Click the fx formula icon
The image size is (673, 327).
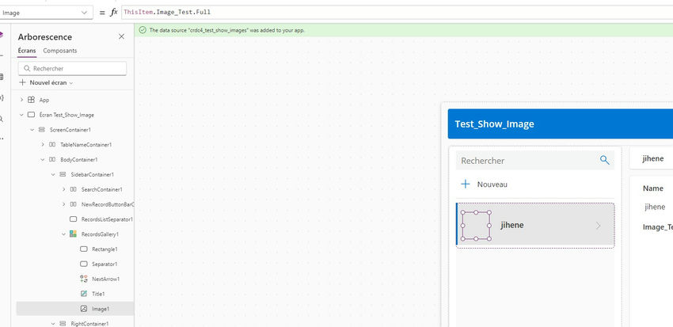(x=114, y=13)
